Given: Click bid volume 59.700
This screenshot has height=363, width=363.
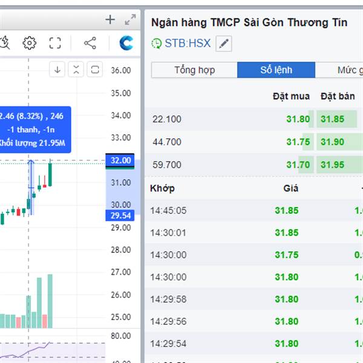Looking at the screenshot, I should point(167,165).
